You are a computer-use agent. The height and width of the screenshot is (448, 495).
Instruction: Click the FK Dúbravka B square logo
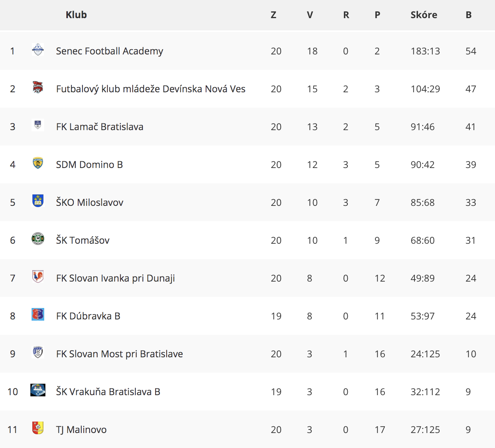tap(38, 314)
